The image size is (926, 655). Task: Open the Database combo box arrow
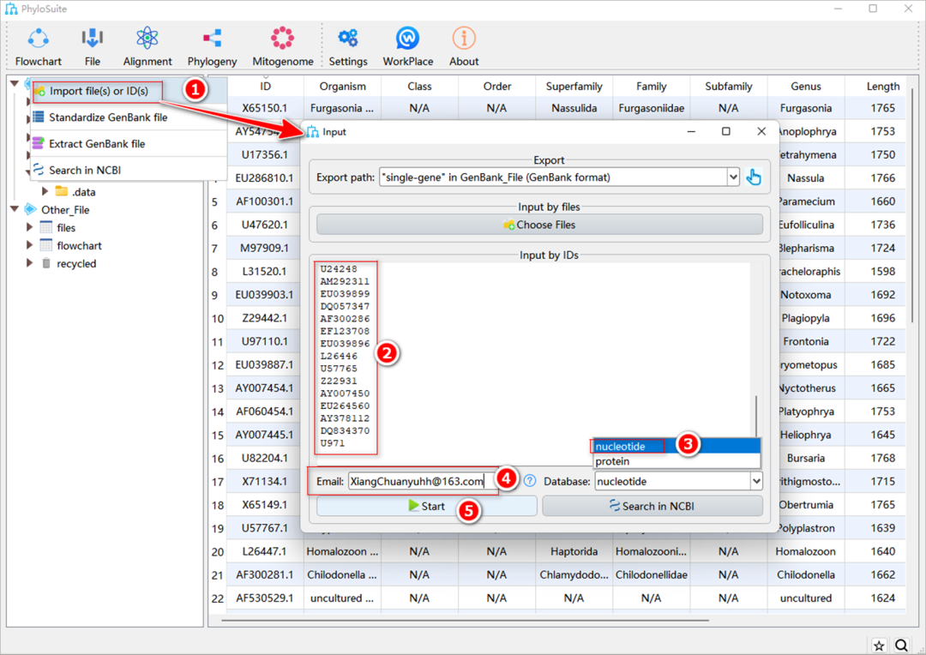(x=756, y=481)
